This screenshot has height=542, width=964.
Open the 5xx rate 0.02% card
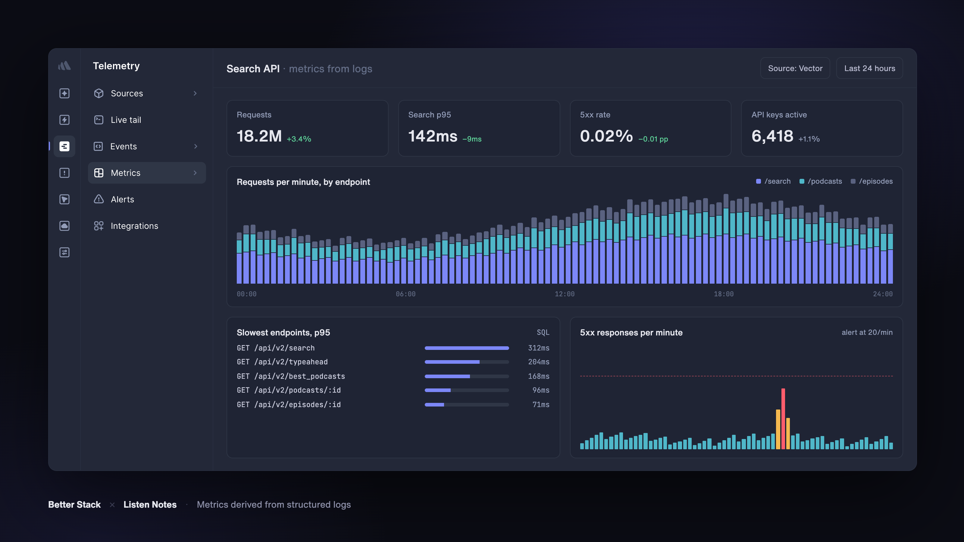(x=650, y=128)
